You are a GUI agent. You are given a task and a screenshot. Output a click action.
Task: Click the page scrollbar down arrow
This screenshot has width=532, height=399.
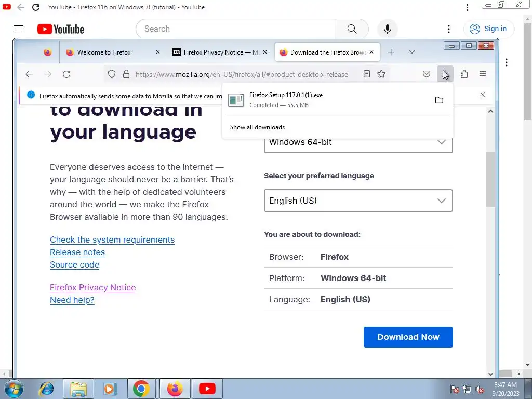coord(490,374)
